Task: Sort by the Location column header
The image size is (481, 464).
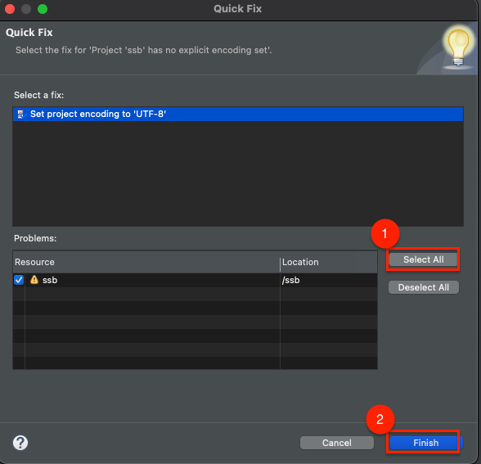Action: point(329,262)
